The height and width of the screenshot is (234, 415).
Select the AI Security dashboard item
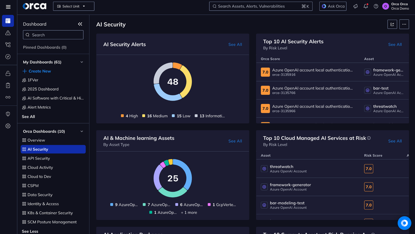click(53, 149)
